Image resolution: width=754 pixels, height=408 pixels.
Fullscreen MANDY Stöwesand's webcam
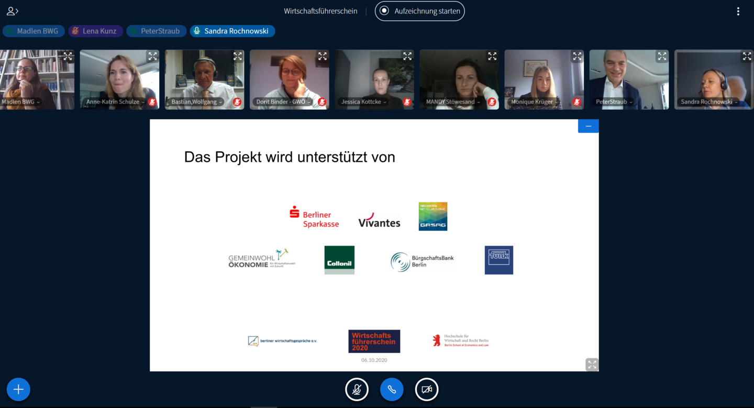492,56
